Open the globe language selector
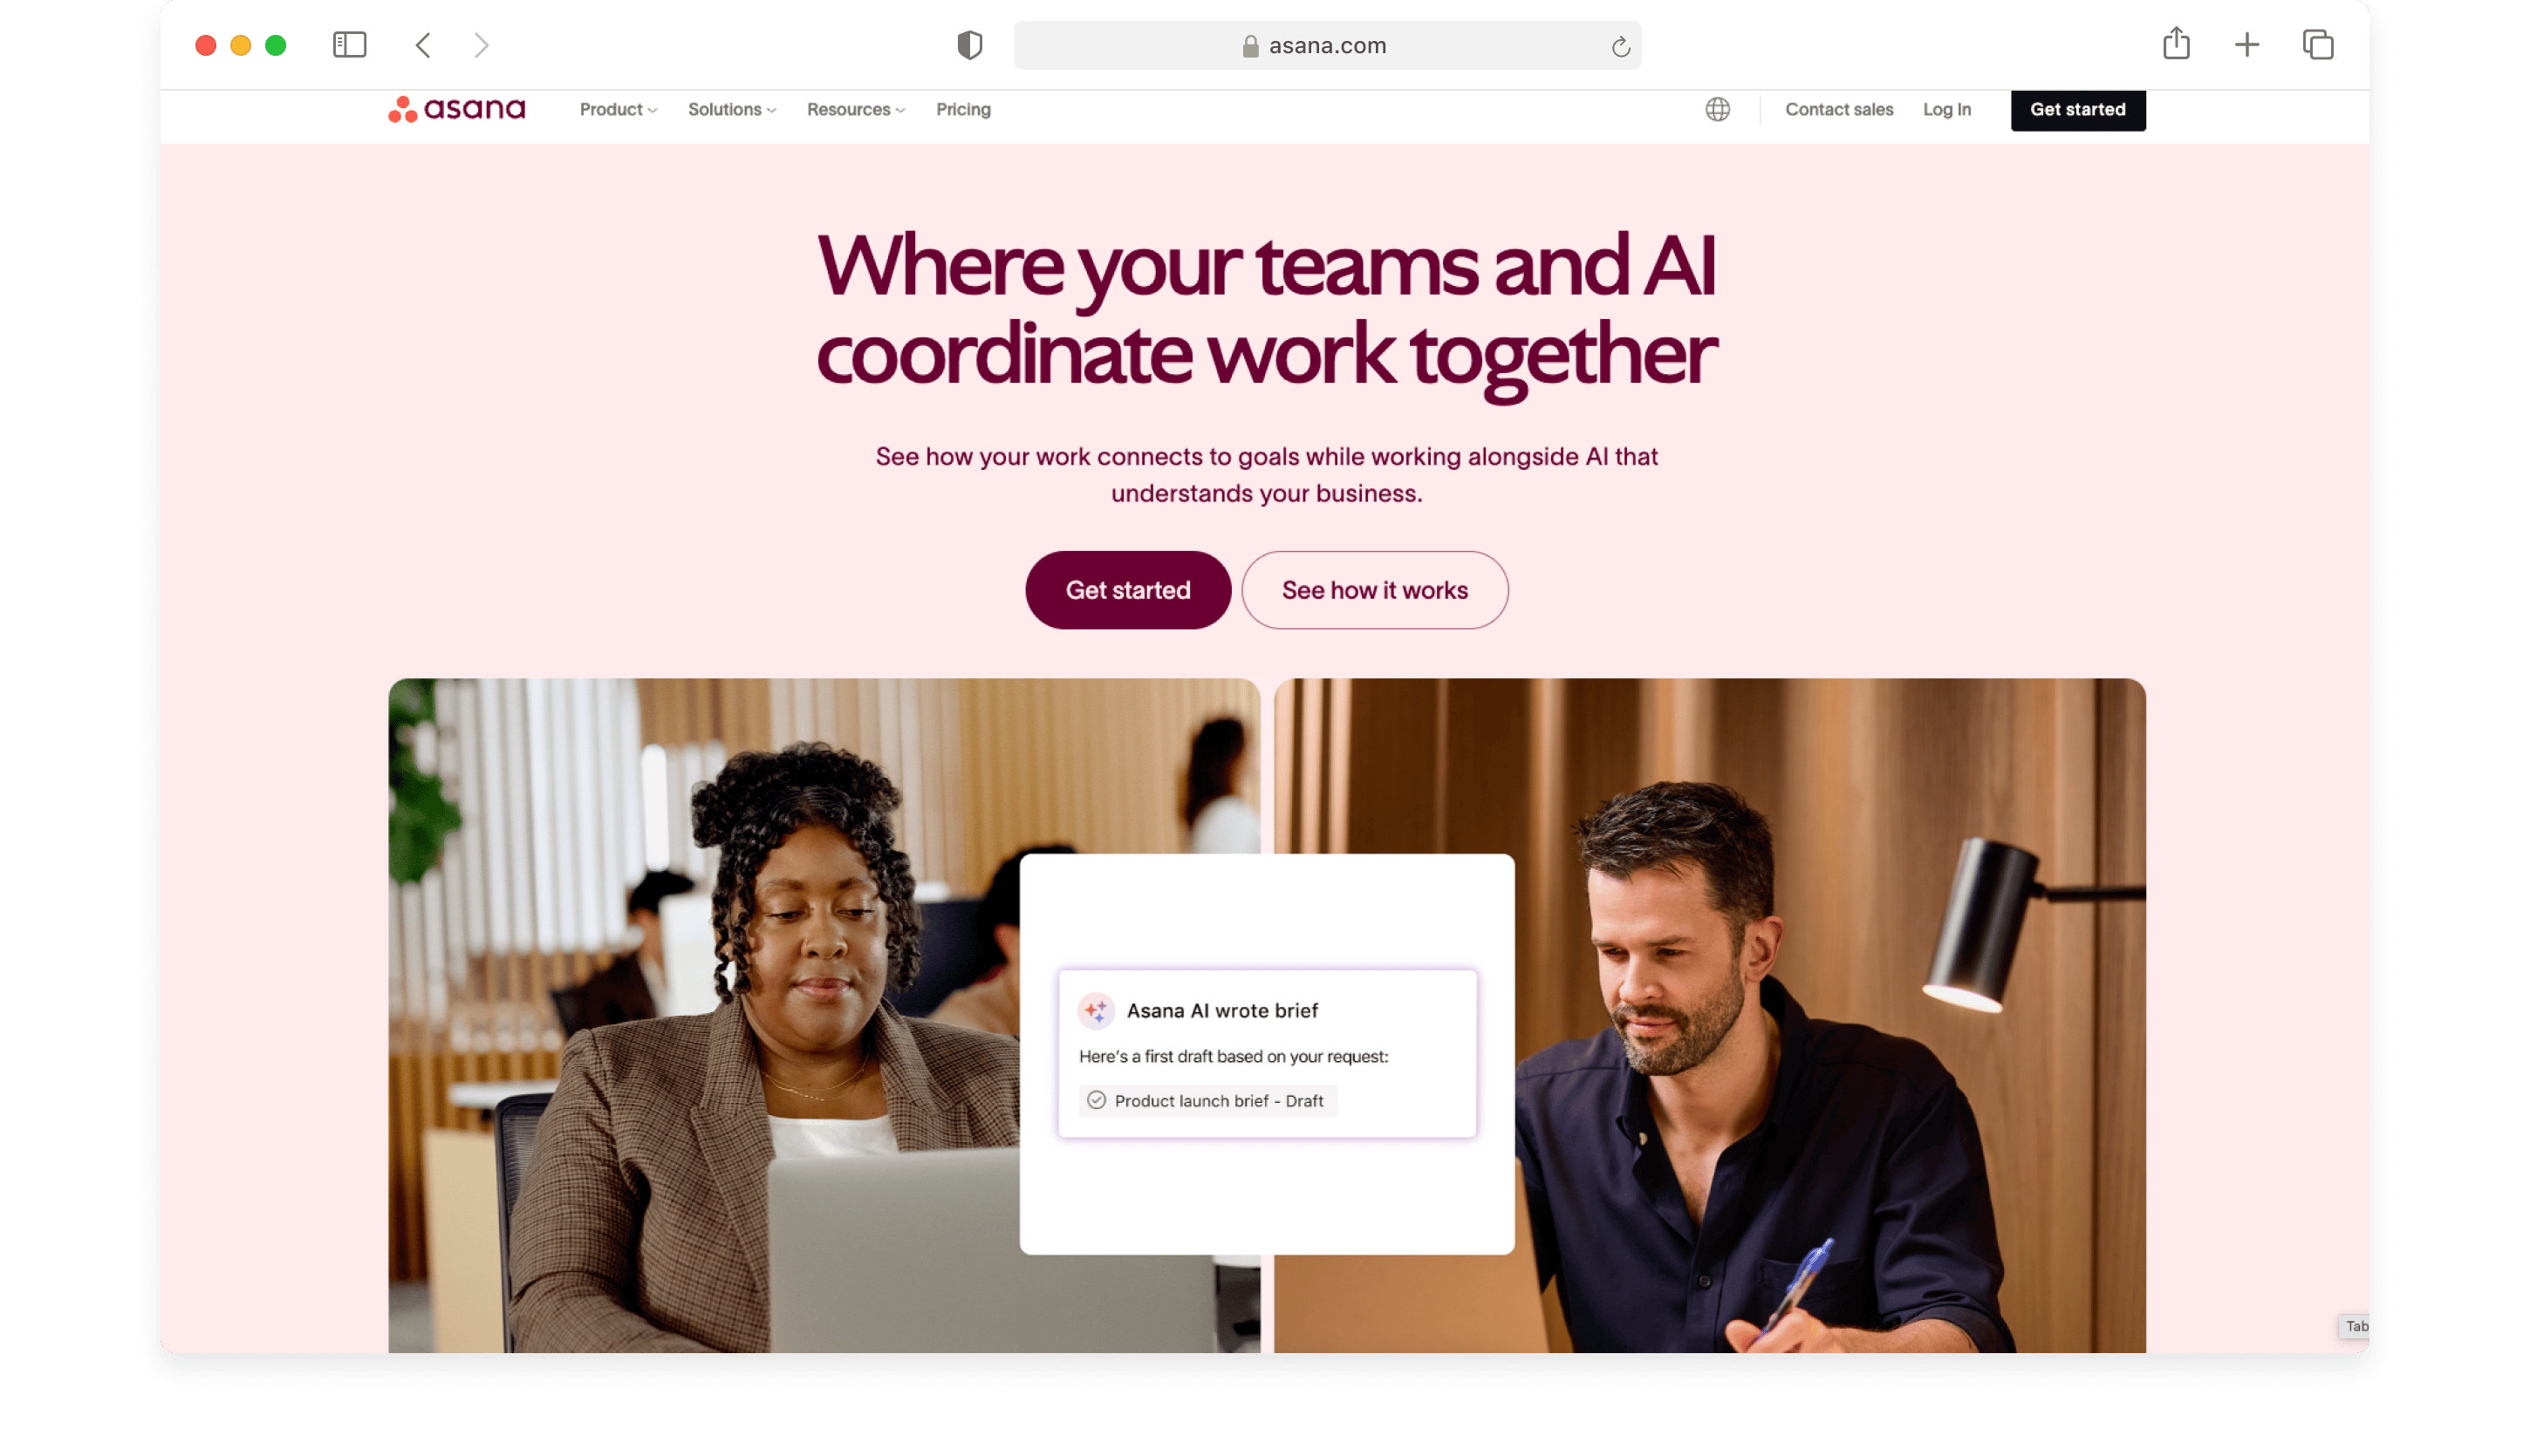 pyautogui.click(x=1717, y=109)
